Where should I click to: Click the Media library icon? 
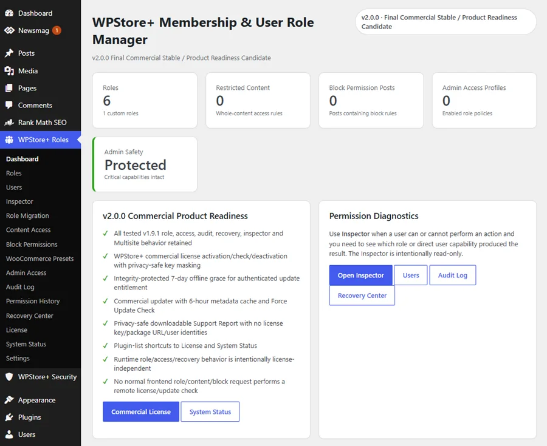click(9, 71)
